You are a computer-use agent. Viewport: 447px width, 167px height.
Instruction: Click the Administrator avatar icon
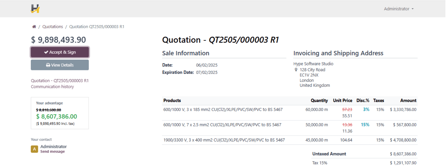[35, 149]
